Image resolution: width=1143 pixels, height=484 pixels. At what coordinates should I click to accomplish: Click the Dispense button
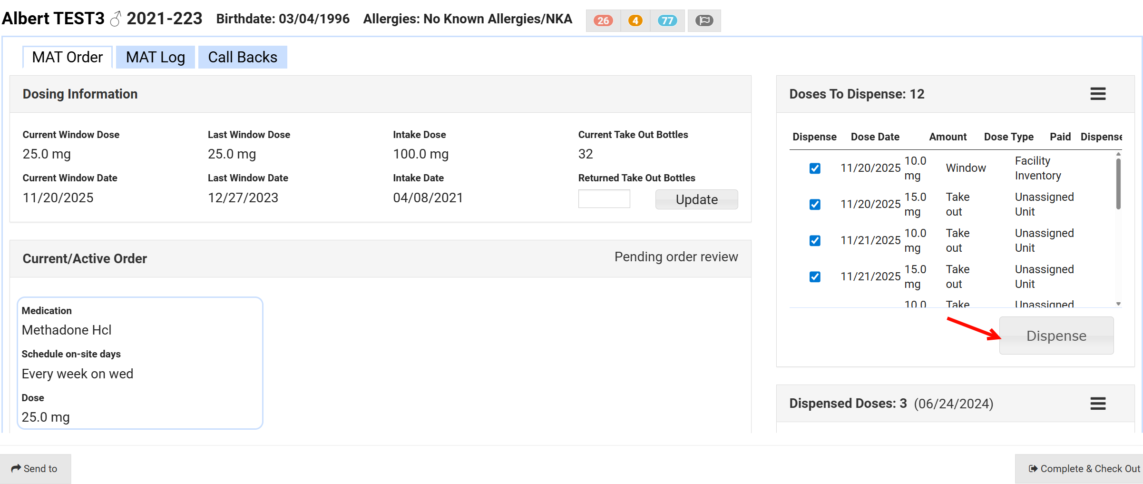(1056, 336)
